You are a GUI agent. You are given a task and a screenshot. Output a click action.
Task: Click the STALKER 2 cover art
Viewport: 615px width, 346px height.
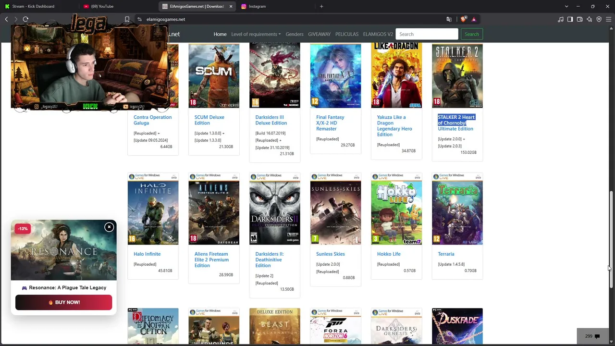pyautogui.click(x=457, y=75)
